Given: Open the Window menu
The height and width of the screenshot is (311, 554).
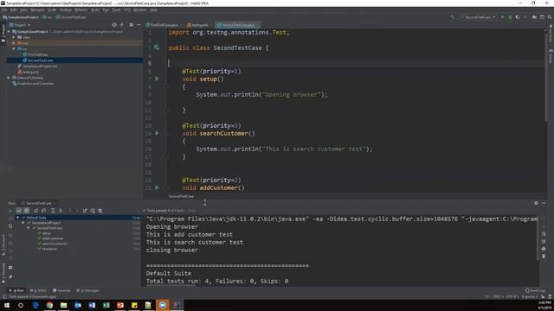Looking at the screenshot, I should tap(140, 10).
